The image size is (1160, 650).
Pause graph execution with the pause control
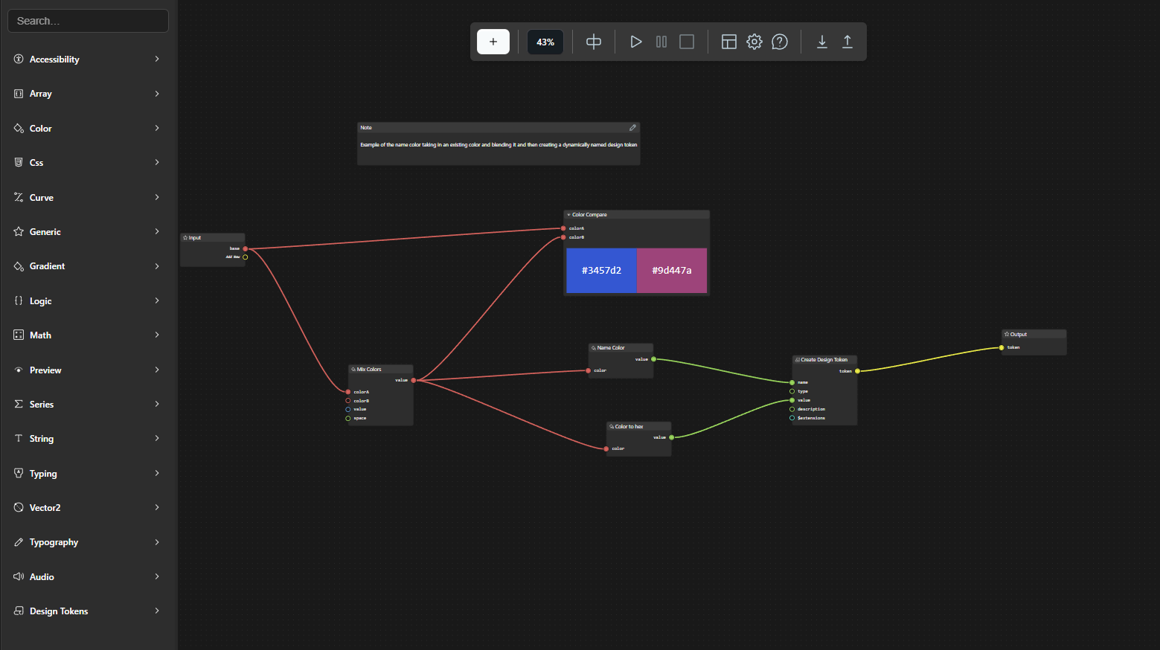661,42
